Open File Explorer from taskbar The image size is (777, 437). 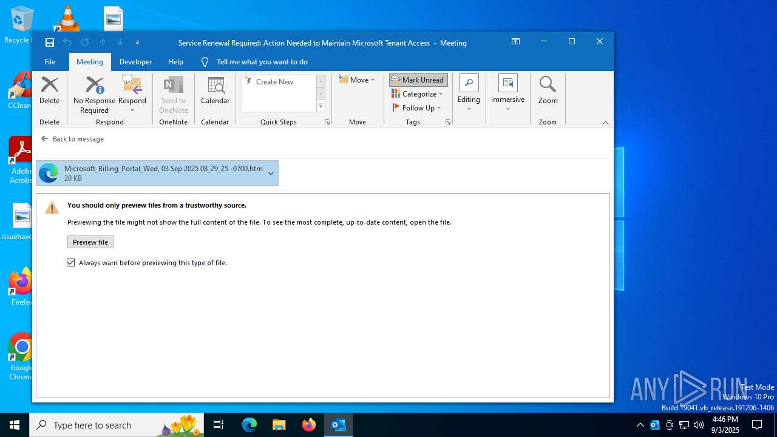pyautogui.click(x=279, y=425)
